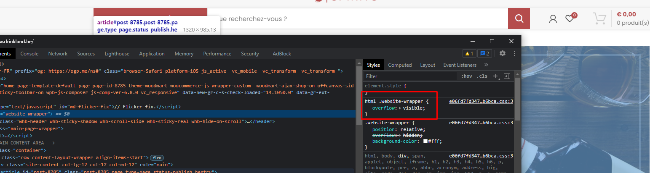Open css source link beside .website-wrapper rule

coord(481,123)
